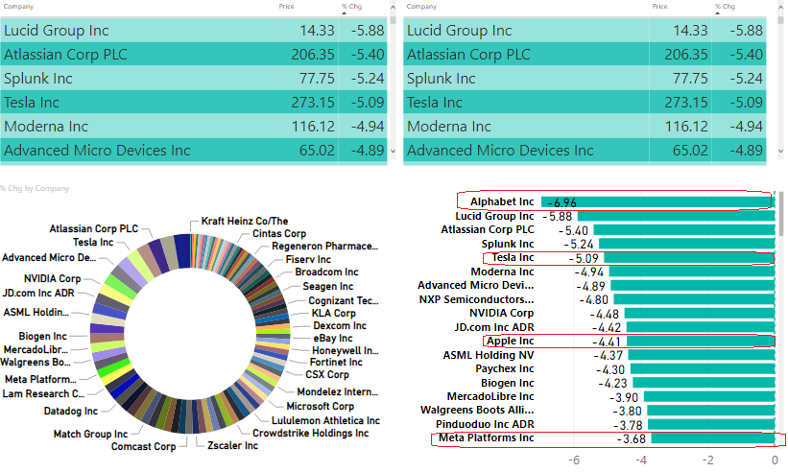Click the -6 tick on bar chart axis
The width and height of the screenshot is (788, 472).
click(x=574, y=460)
